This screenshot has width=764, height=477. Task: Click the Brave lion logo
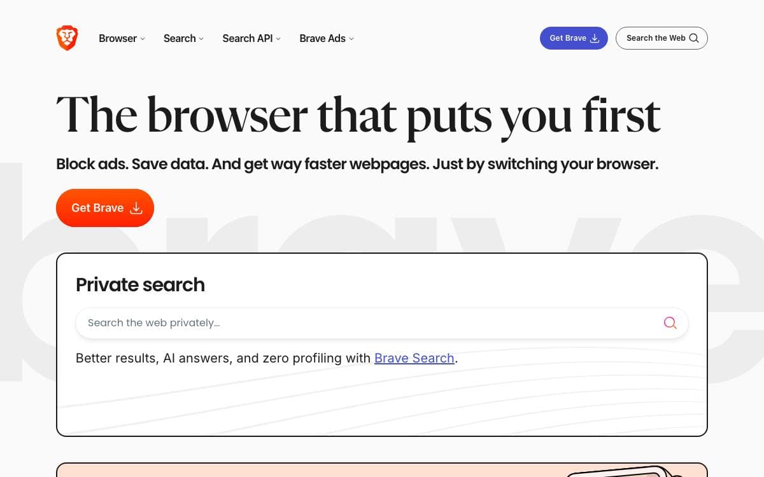click(x=67, y=38)
